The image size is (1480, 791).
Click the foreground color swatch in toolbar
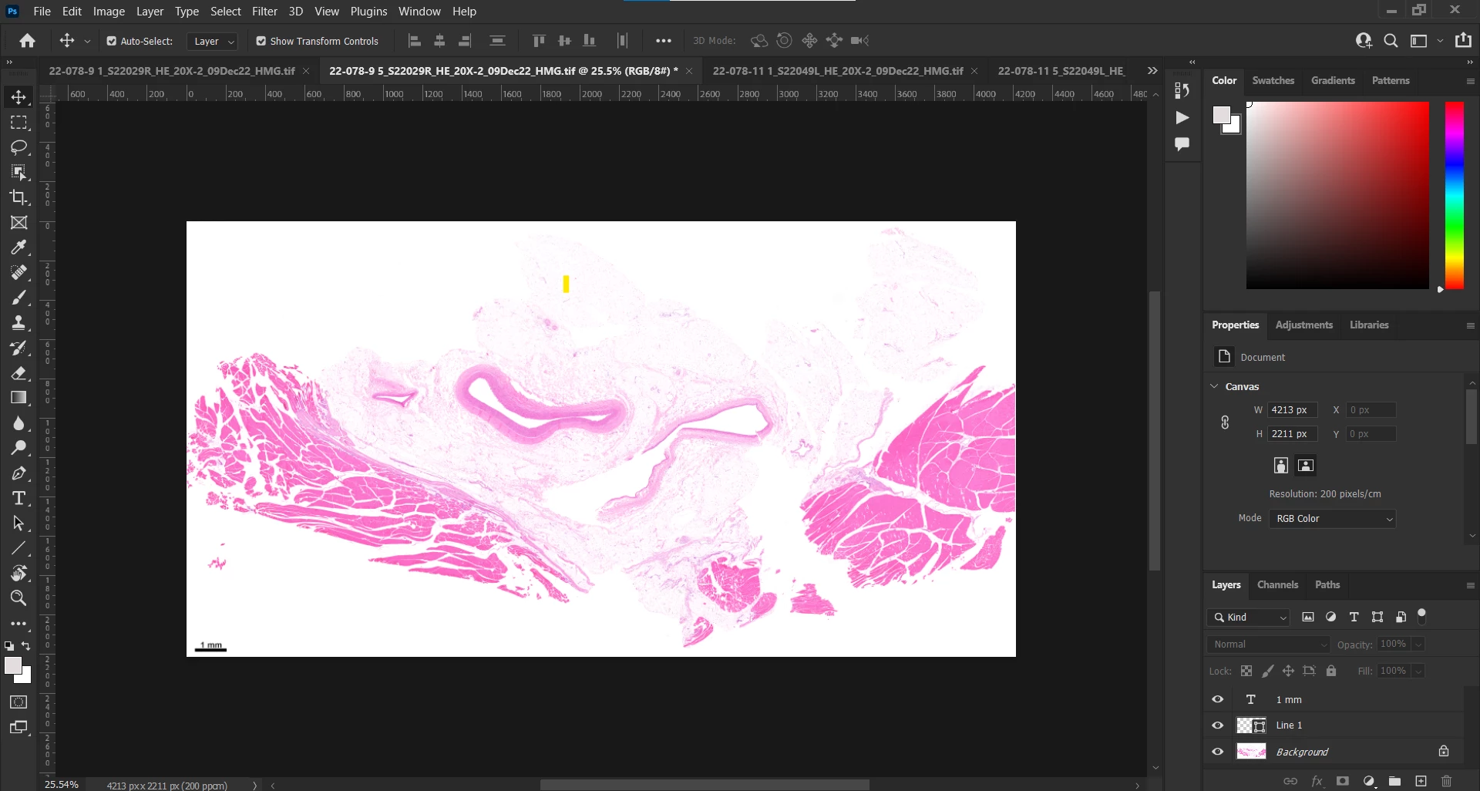[x=13, y=666]
